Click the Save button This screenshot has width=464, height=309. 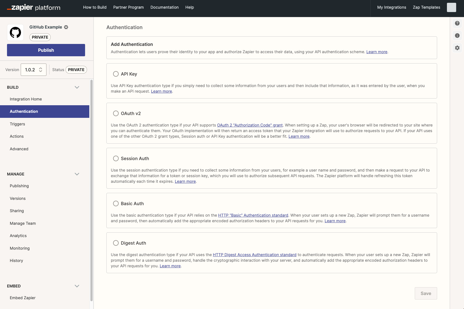pyautogui.click(x=426, y=293)
